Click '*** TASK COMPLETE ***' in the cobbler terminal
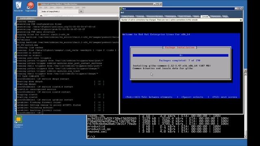Viewport: 260px width, 146px height. point(31,76)
